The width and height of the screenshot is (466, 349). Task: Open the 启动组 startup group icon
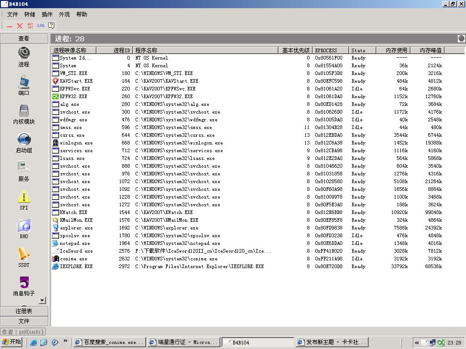tap(24, 139)
